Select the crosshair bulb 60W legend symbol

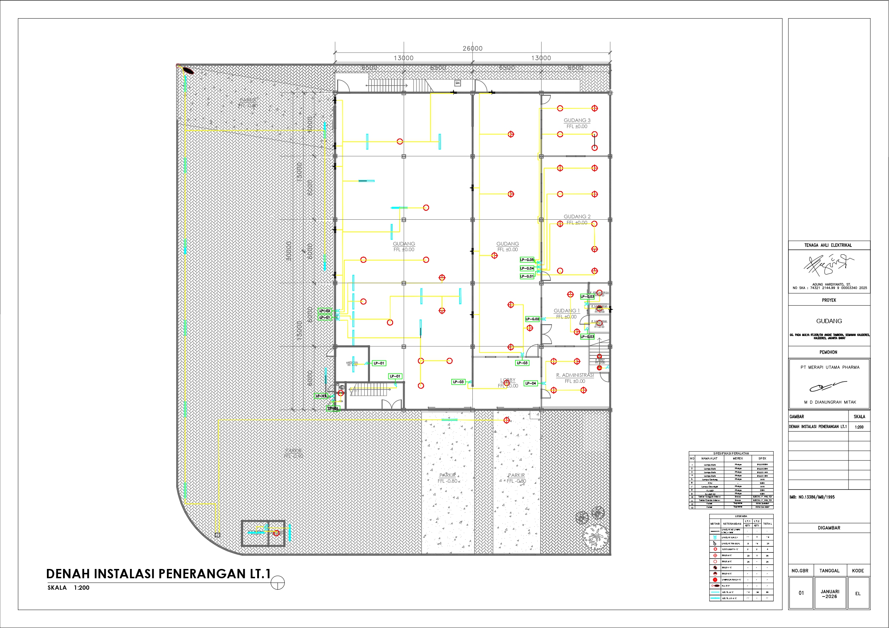(716, 556)
